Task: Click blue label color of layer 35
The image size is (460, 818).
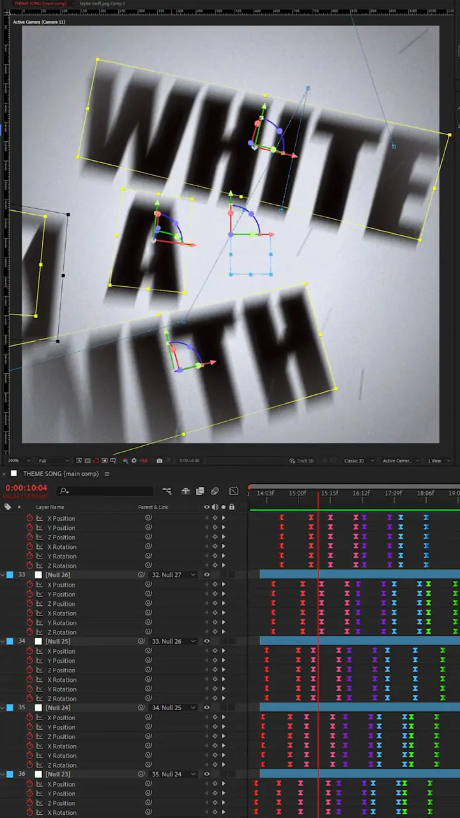Action: [10, 708]
